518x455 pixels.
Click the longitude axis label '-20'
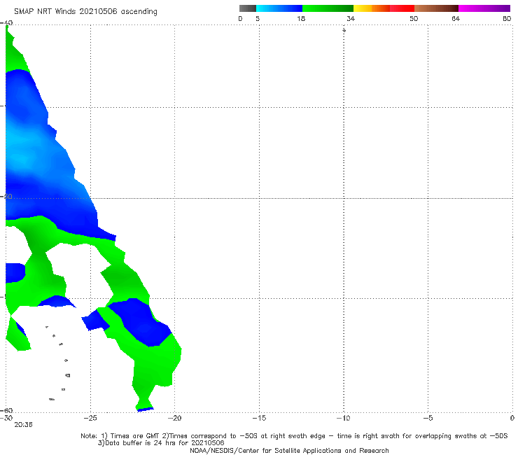coord(174,418)
